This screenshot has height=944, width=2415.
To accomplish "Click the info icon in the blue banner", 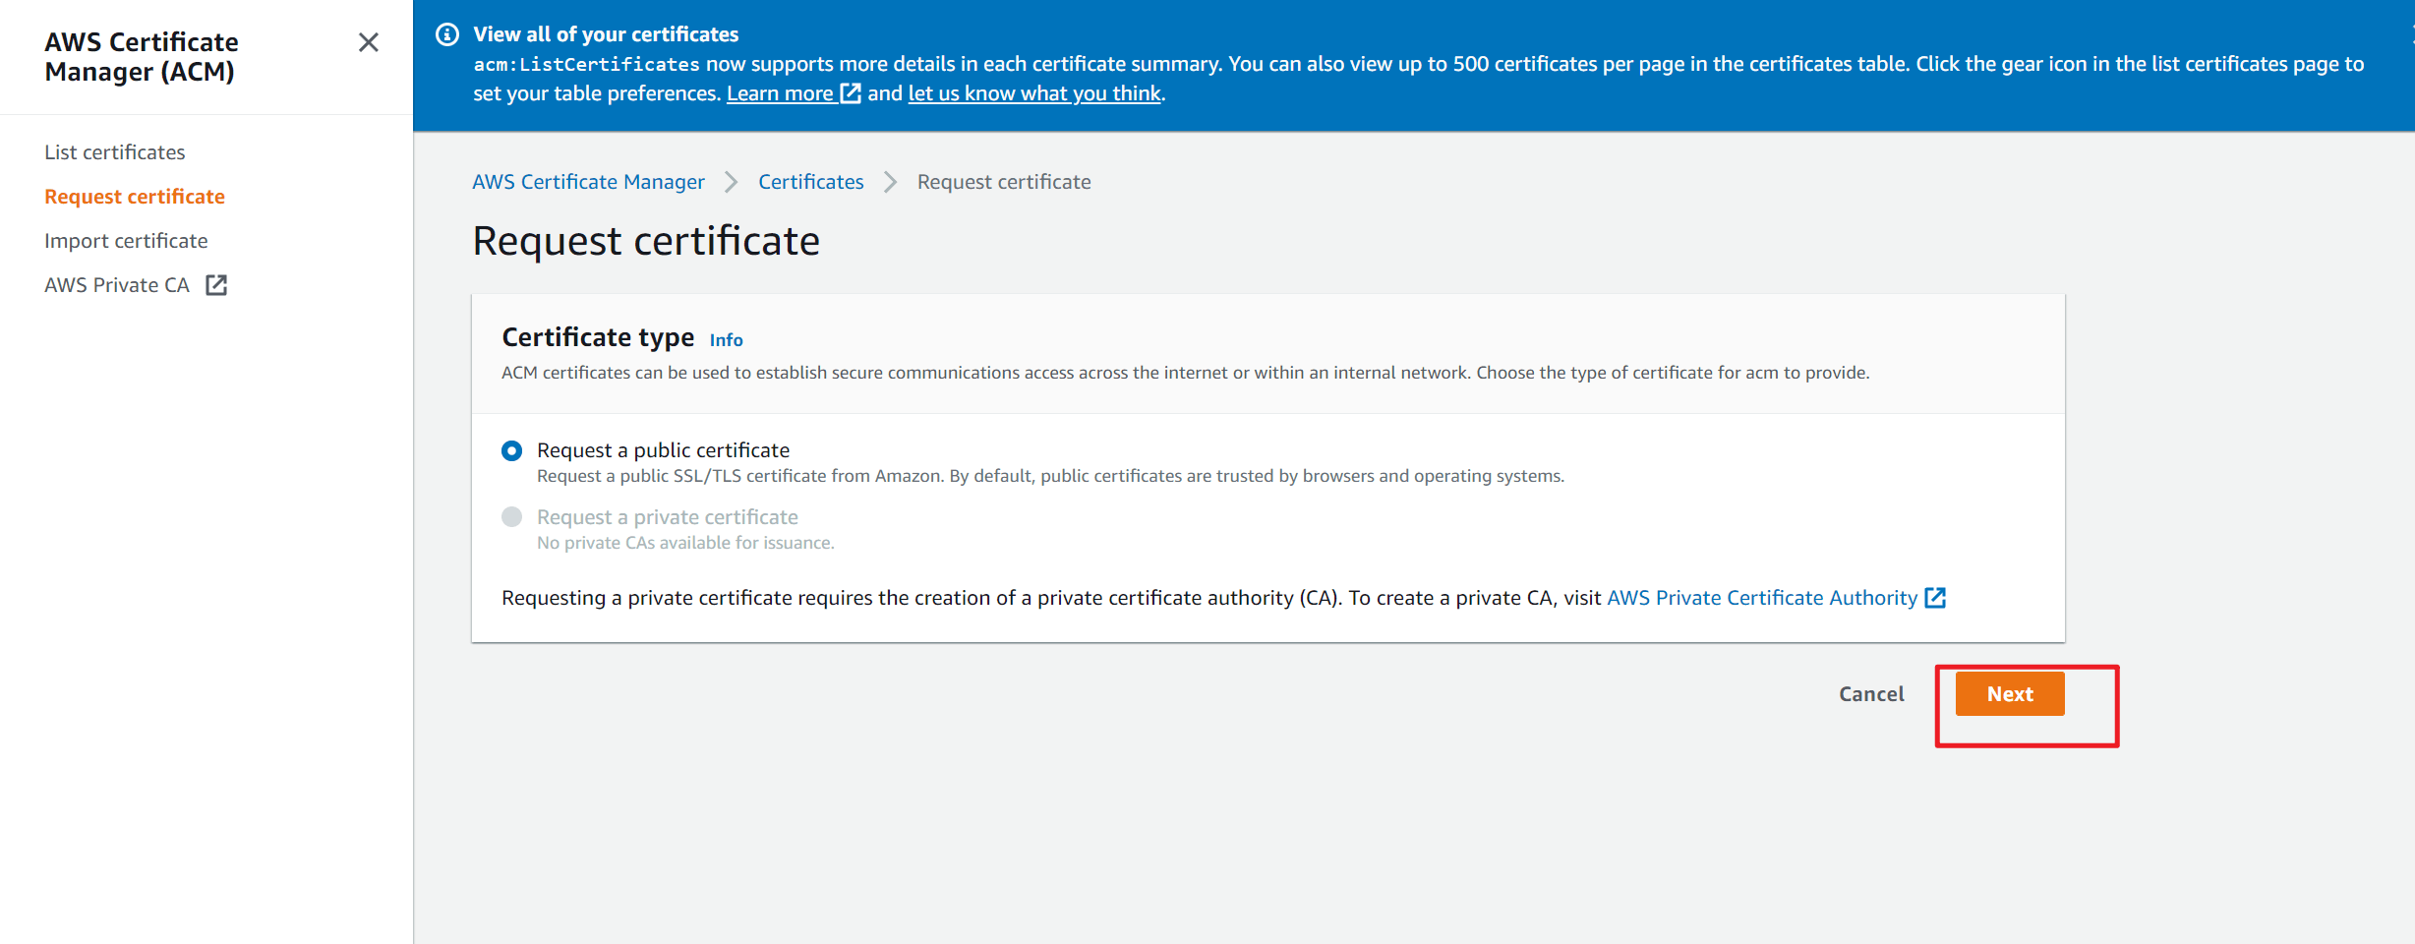I will click(x=447, y=34).
